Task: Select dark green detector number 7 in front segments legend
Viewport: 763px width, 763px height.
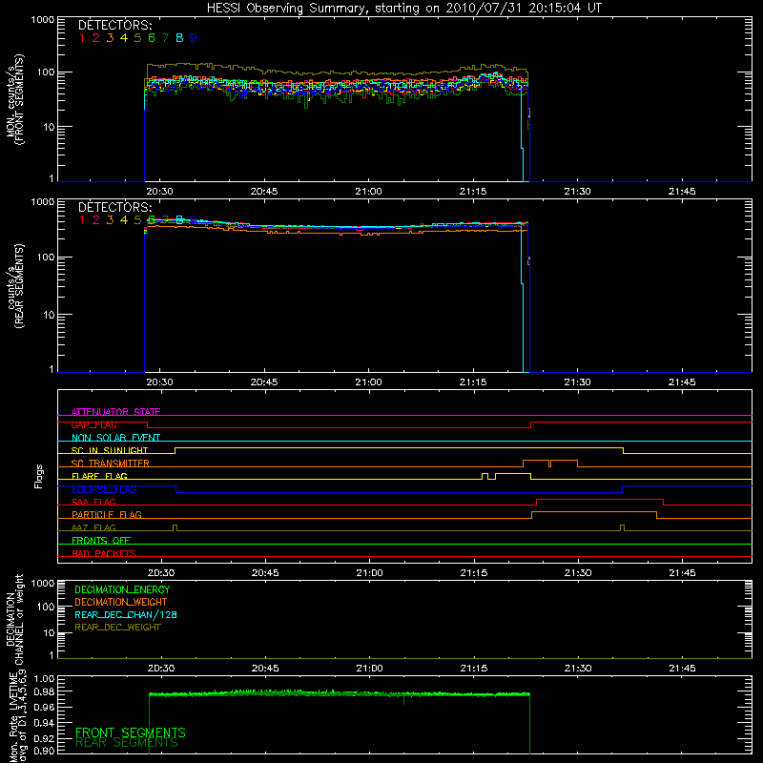Action: tap(165, 38)
